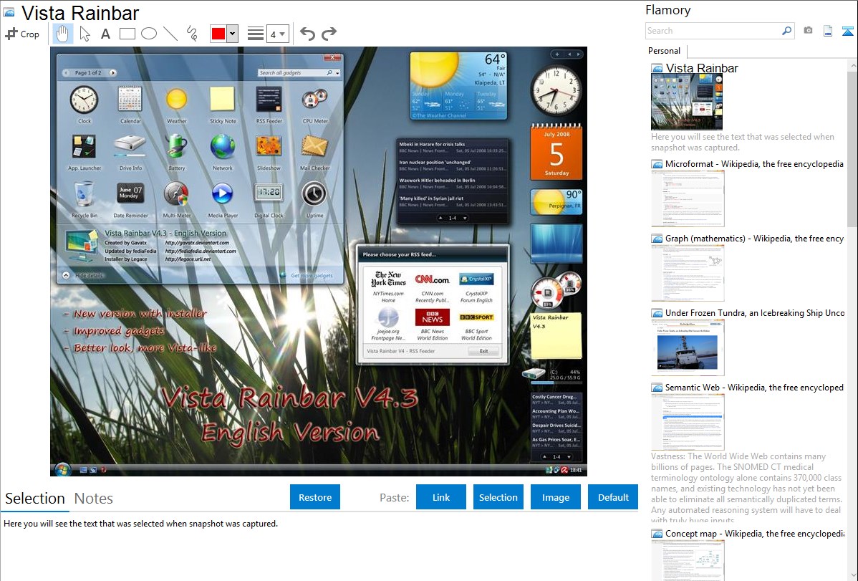This screenshot has height=581, width=858.
Task: Open the Search all gadgets dropdown arrow
Action: pyautogui.click(x=337, y=73)
